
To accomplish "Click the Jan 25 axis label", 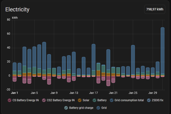I will 133,93.
